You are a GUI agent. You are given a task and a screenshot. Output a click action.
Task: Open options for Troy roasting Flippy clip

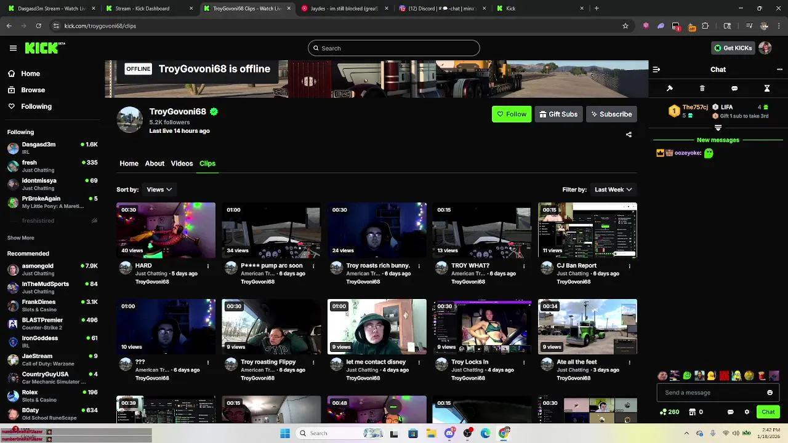pos(313,362)
